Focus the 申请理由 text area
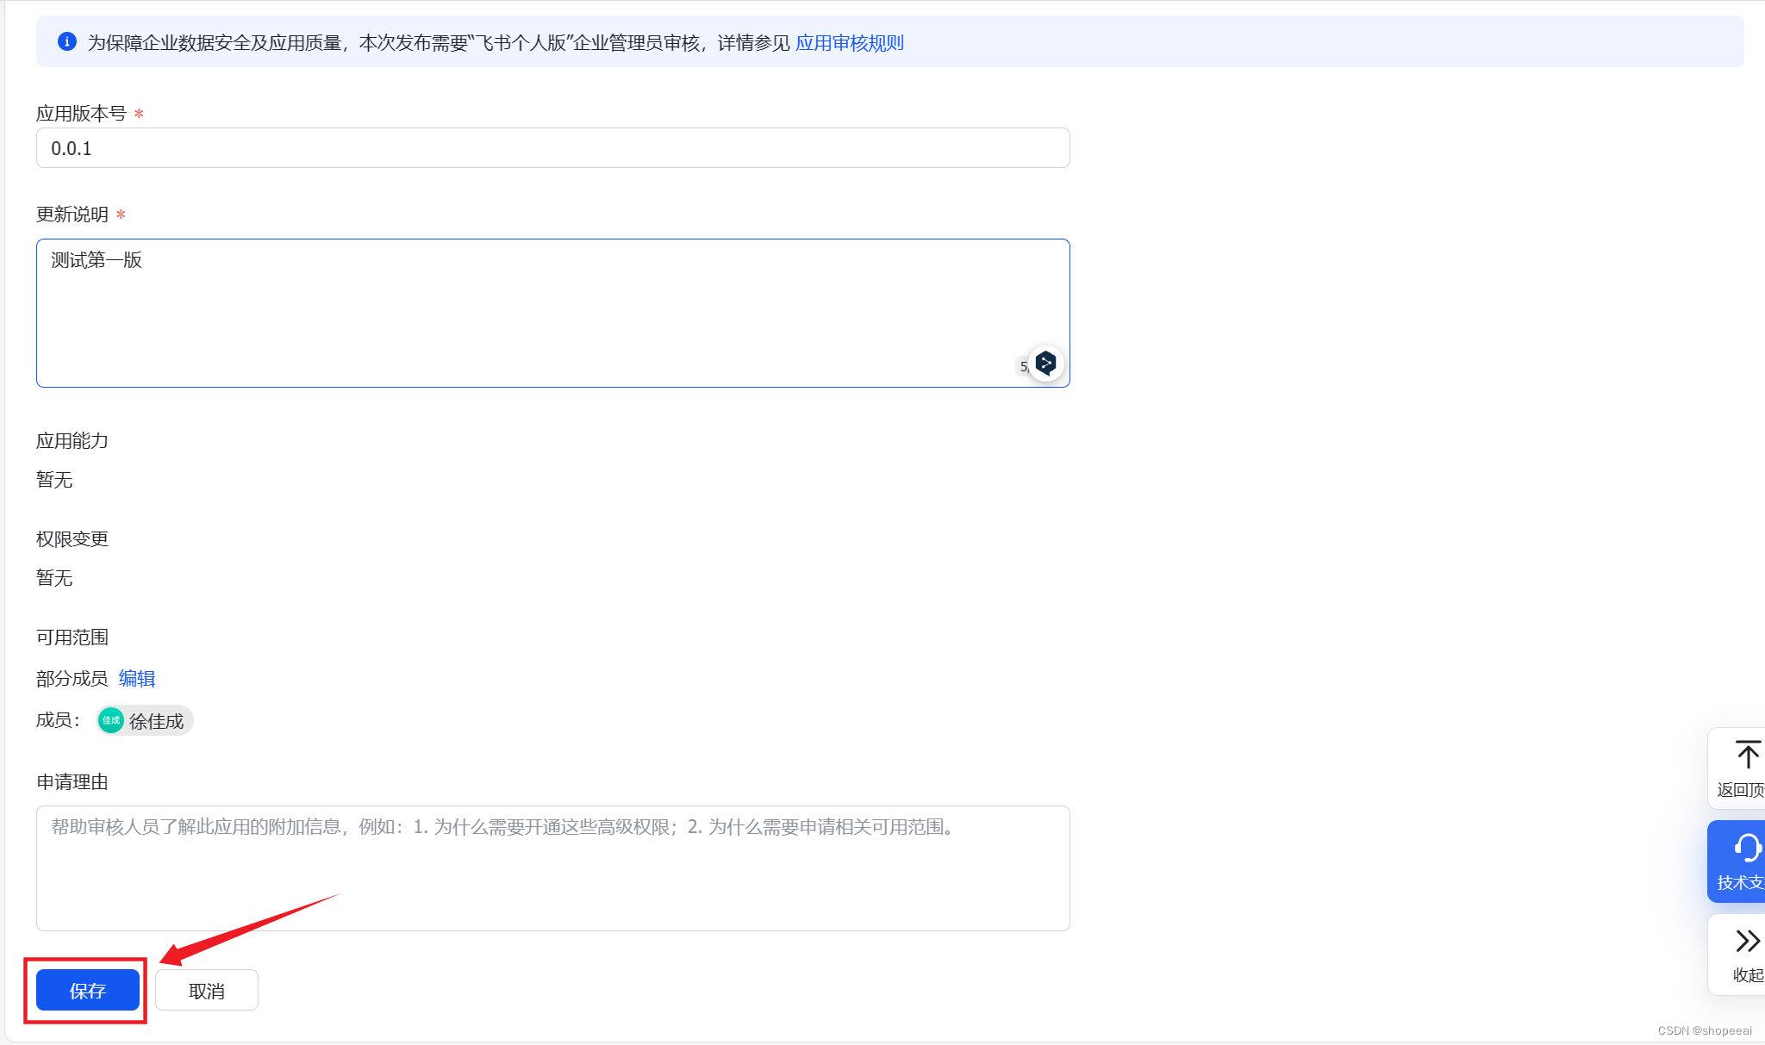This screenshot has width=1765, height=1045. [552, 868]
